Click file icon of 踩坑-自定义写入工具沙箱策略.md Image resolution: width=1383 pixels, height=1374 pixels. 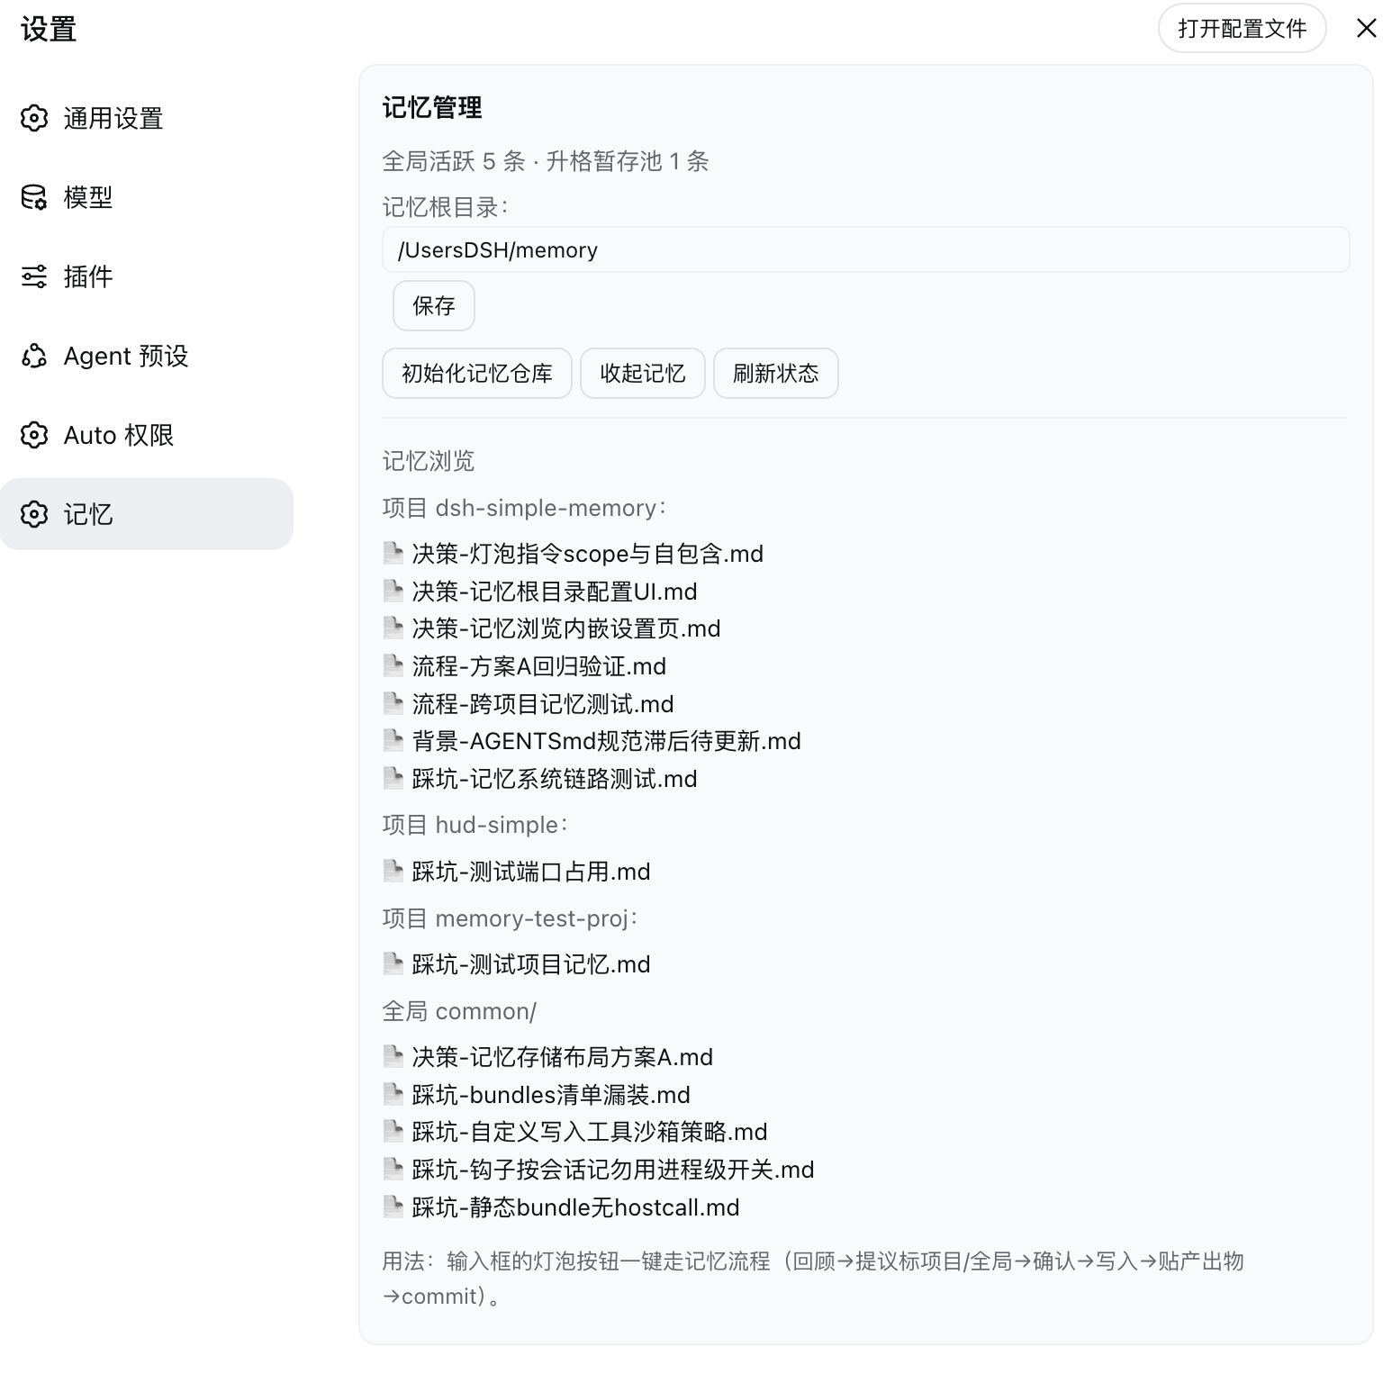pos(393,1131)
